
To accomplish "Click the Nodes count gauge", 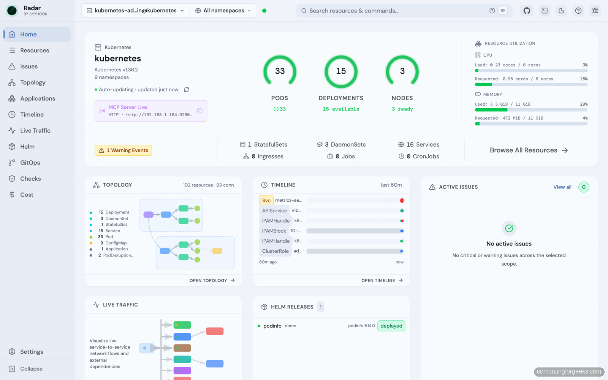I will coord(402,71).
